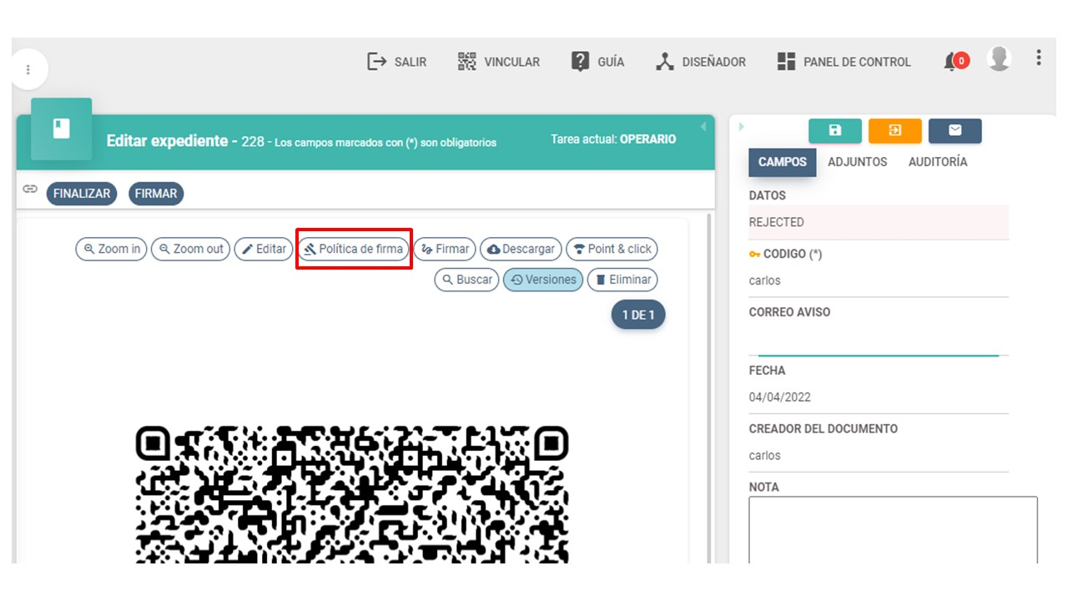The width and height of the screenshot is (1068, 601).
Task: Click the teal book expediente icon
Action: [x=62, y=129]
